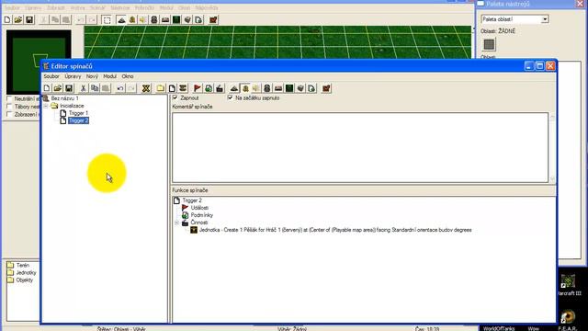Image resolution: width=588 pixels, height=331 pixels.
Task: Copy the trigger in Editor spínačů toolbar
Action: click(95, 88)
